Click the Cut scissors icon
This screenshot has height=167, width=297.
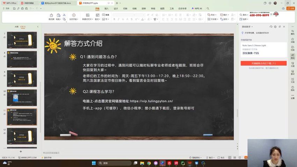[64, 15]
